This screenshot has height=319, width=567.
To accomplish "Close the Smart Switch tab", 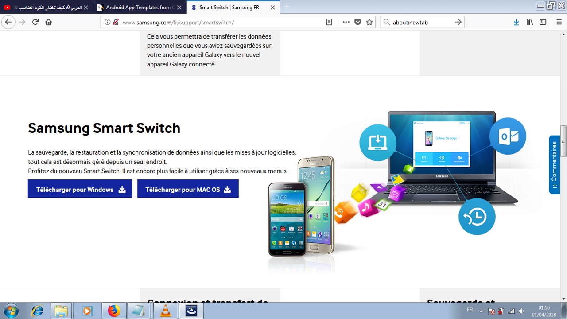I will click(x=272, y=8).
